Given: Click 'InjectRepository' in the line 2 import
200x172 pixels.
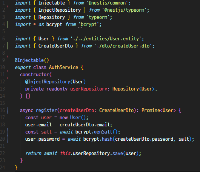Looking at the screenshot, I should [x=60, y=10].
